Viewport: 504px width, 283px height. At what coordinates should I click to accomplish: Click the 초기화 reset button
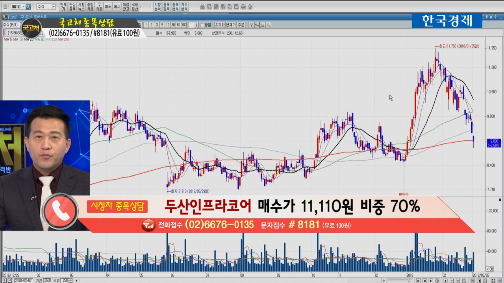[219, 25]
